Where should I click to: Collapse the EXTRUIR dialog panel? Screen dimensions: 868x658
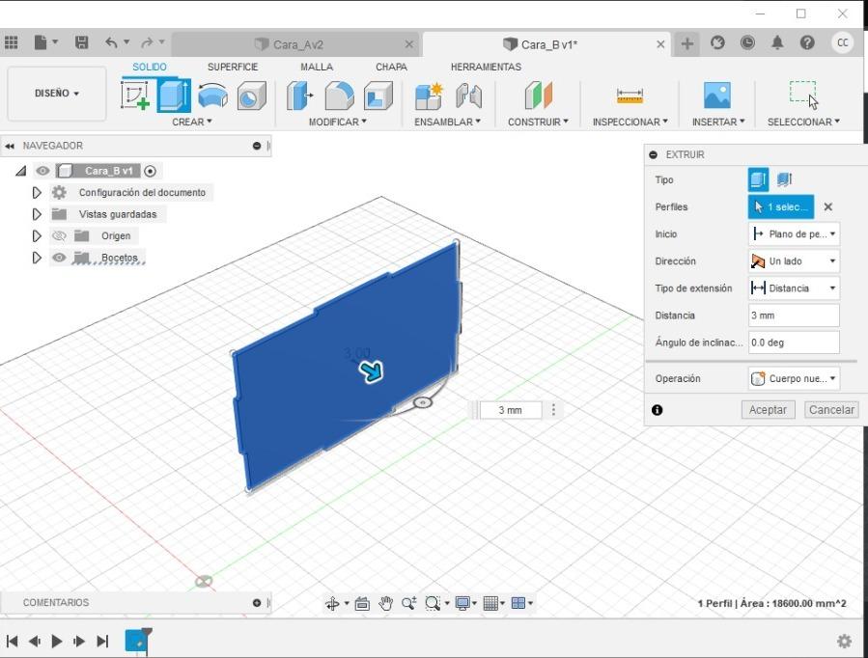654,154
